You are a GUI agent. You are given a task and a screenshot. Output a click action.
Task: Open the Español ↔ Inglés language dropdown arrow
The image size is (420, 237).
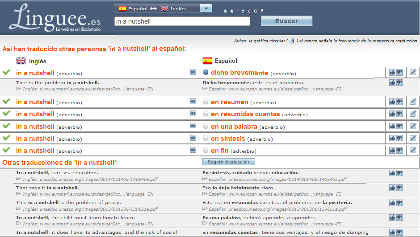click(206, 8)
